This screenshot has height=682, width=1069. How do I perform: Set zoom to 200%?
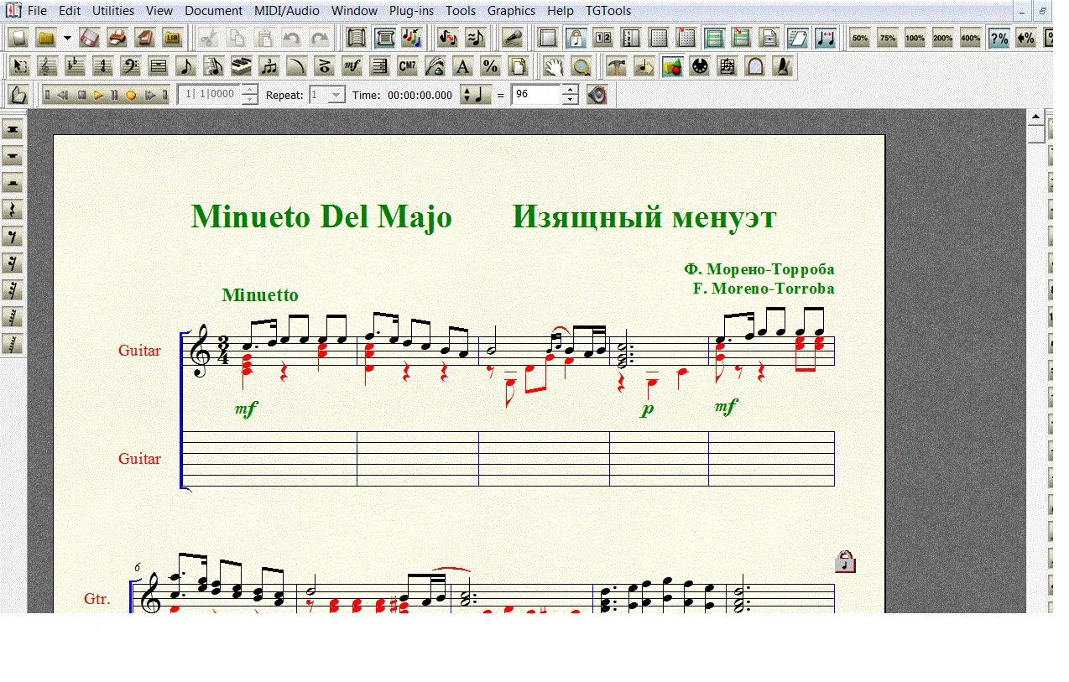point(943,38)
